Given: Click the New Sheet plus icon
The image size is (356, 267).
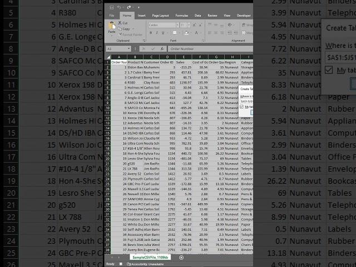Looking at the screenshot, I should click(x=181, y=258).
